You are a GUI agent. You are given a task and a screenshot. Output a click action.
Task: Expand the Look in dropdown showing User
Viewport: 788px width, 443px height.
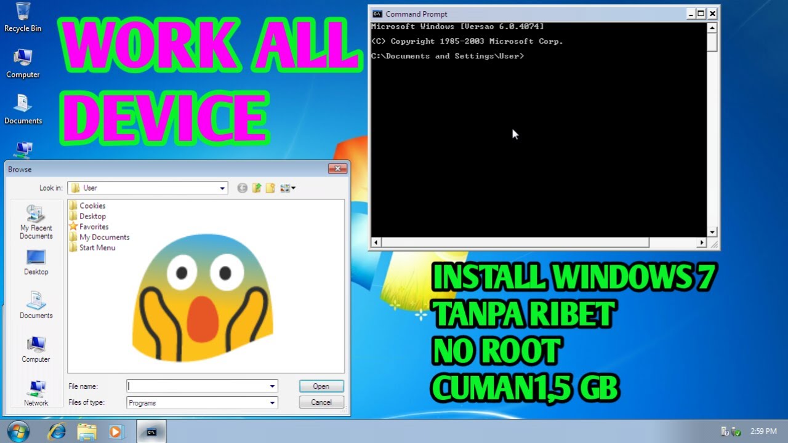pos(222,188)
